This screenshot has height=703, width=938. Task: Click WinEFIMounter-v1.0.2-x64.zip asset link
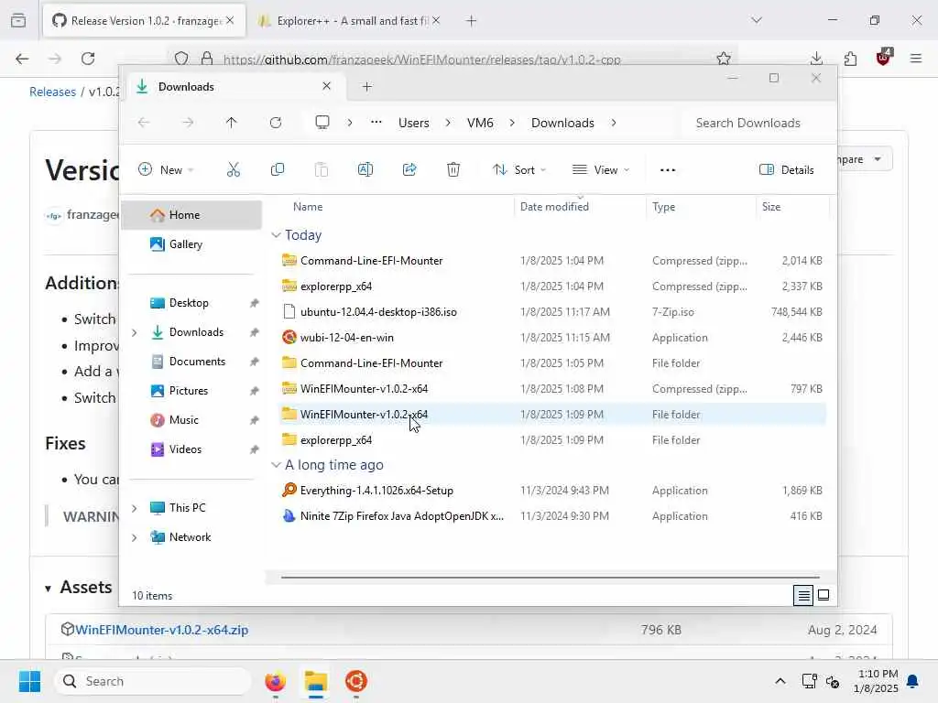[x=161, y=630]
